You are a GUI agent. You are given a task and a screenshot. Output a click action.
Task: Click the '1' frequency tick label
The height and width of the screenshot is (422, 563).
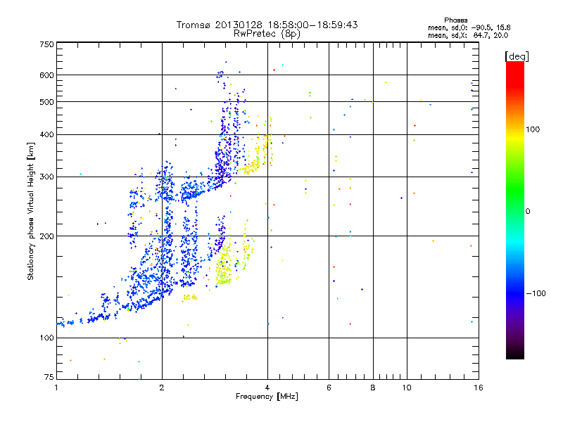coord(56,388)
